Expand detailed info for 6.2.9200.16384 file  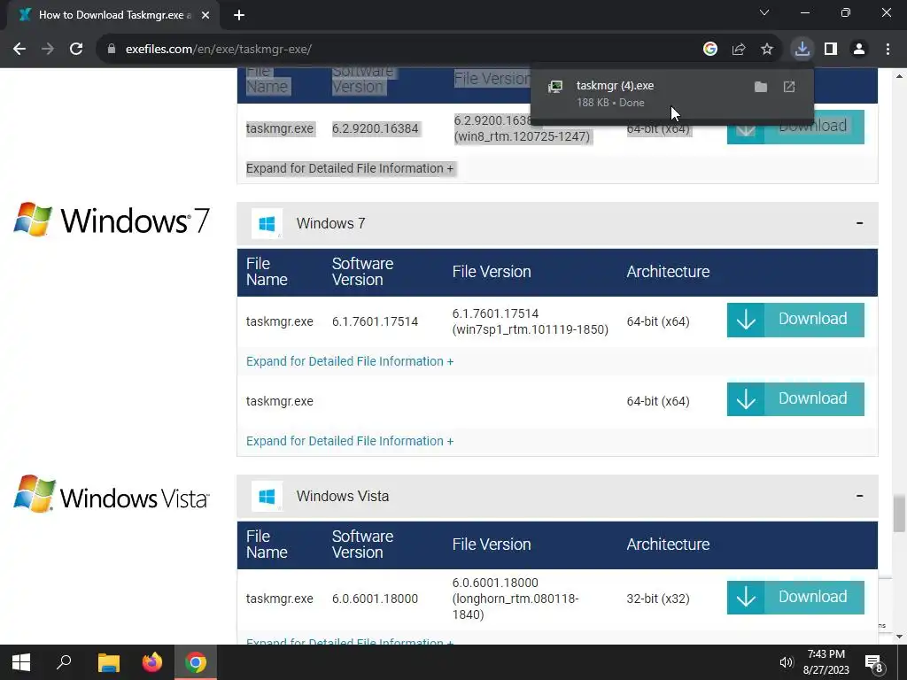coord(349,168)
